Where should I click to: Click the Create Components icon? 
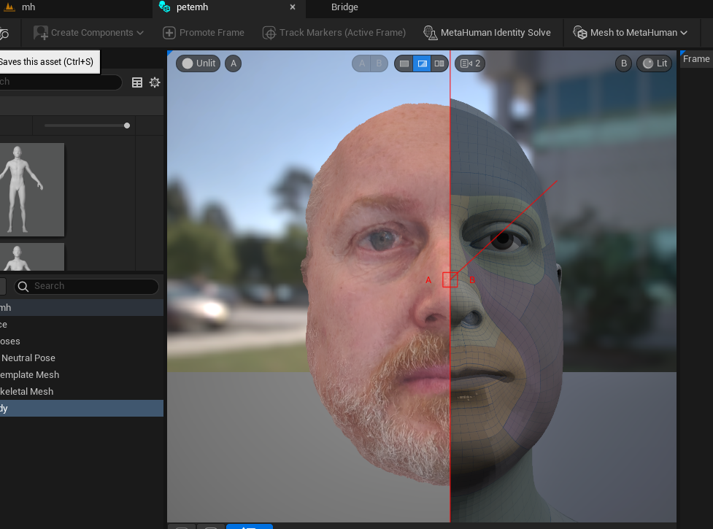point(41,33)
